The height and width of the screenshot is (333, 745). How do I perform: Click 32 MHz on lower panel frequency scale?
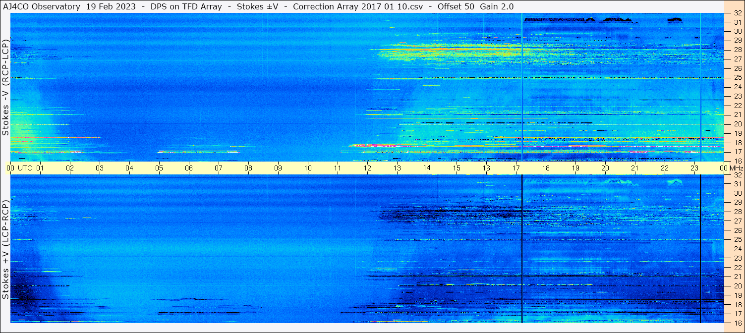pos(738,175)
